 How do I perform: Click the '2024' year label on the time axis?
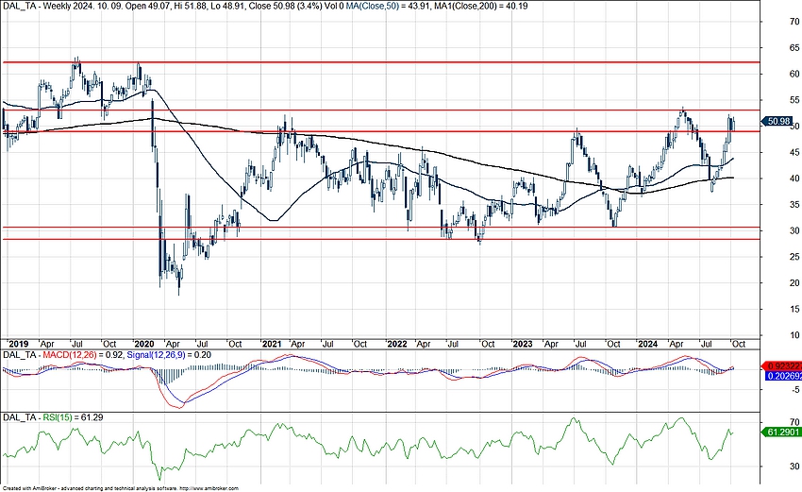pos(647,344)
